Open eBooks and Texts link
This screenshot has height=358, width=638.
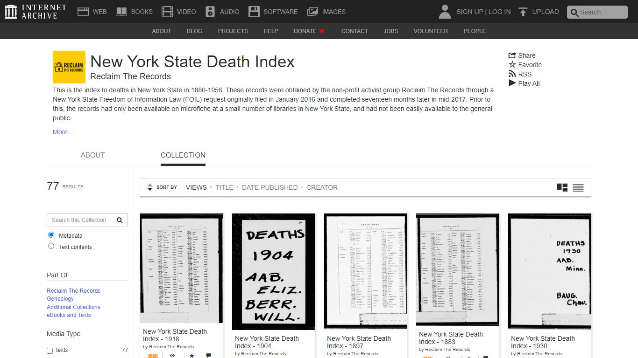[69, 315]
